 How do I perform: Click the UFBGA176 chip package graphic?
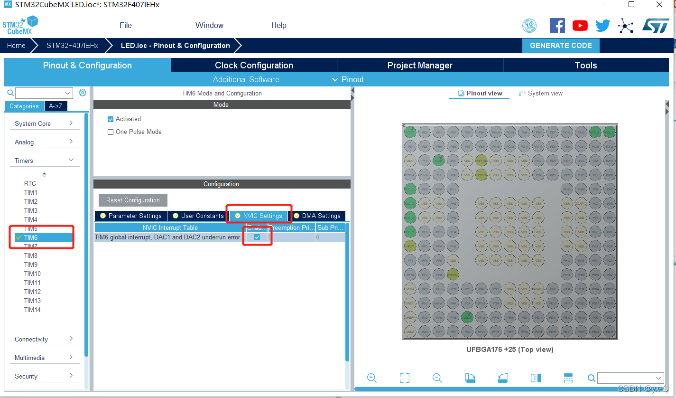point(510,232)
